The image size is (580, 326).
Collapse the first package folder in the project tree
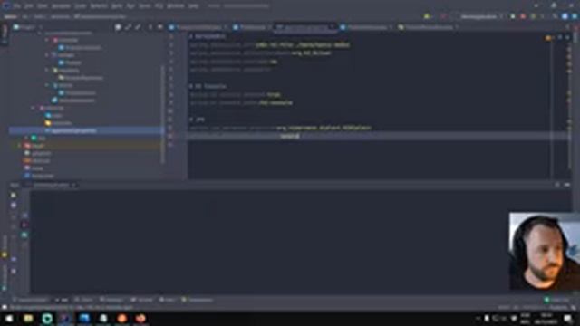[47, 40]
